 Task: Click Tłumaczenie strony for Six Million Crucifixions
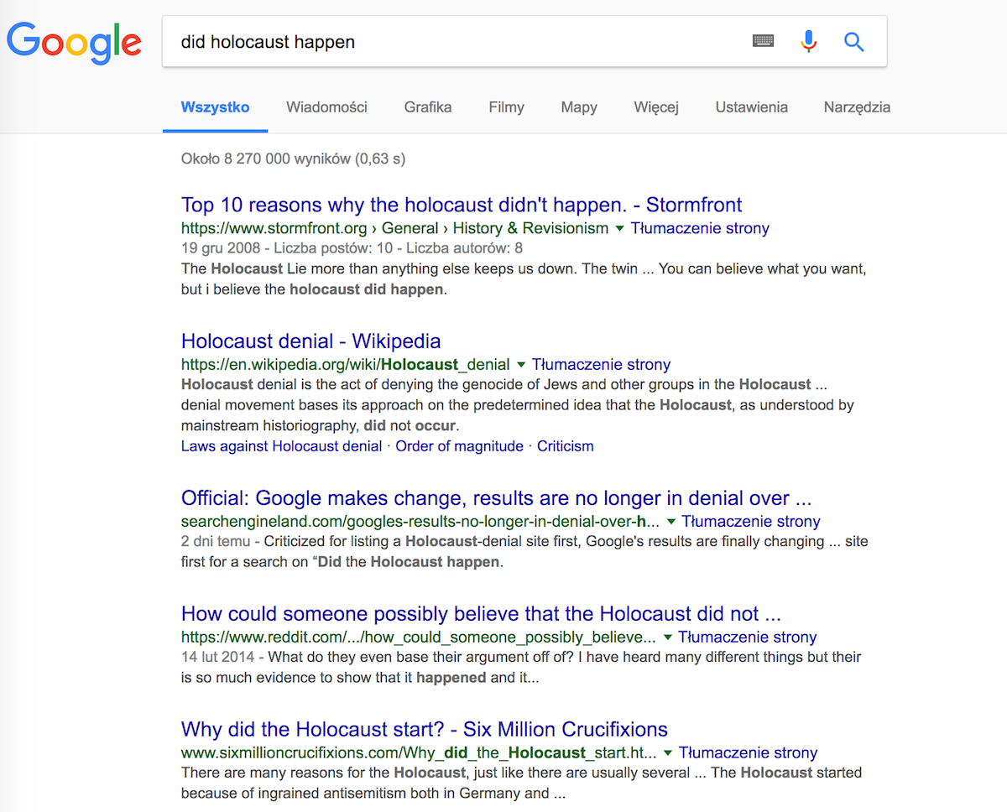coord(748,753)
